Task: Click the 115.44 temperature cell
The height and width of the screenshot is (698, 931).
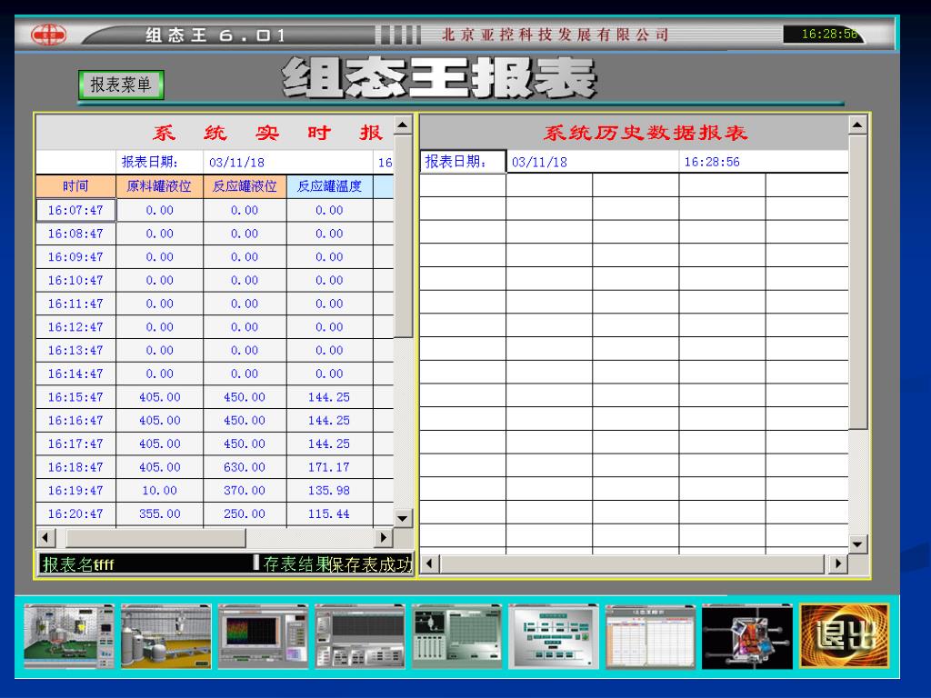Action: point(329,514)
